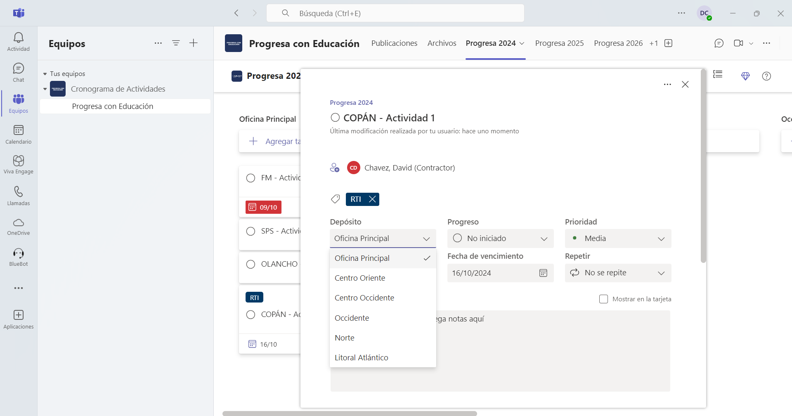The image size is (792, 416).
Task: Filter the teams list
Action: (176, 43)
